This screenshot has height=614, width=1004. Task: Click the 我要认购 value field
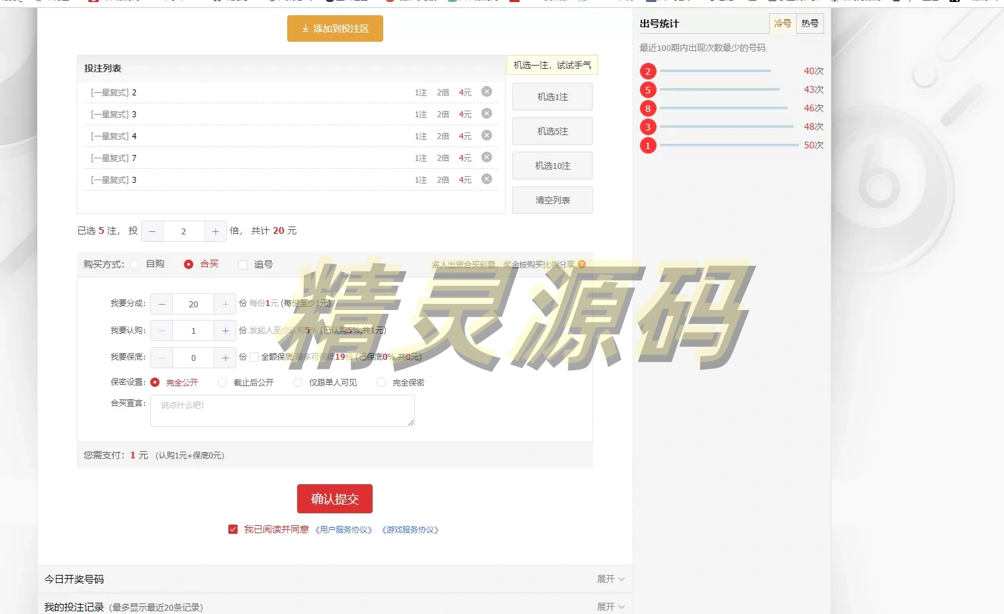(193, 331)
